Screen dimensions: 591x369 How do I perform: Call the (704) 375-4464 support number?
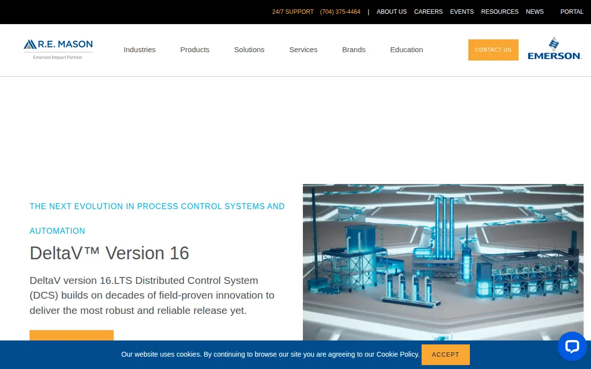coord(340,12)
